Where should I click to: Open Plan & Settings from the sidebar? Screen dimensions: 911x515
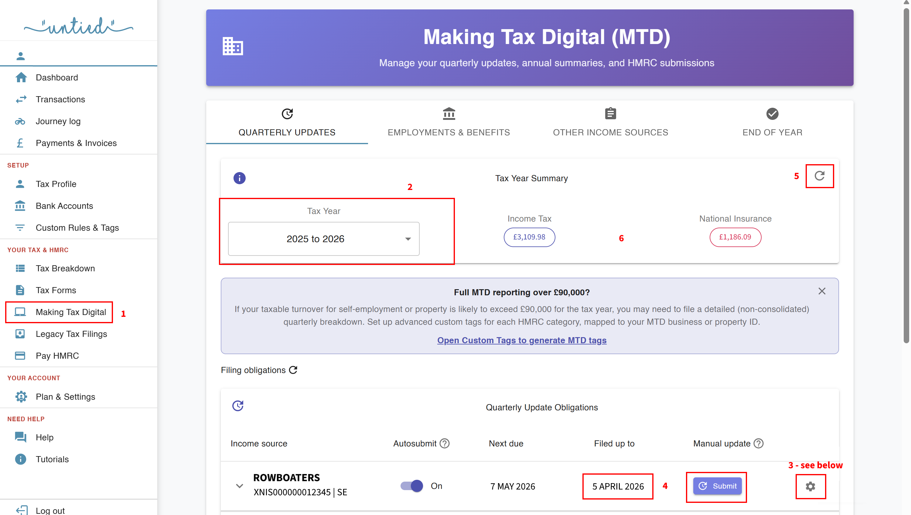coord(65,397)
